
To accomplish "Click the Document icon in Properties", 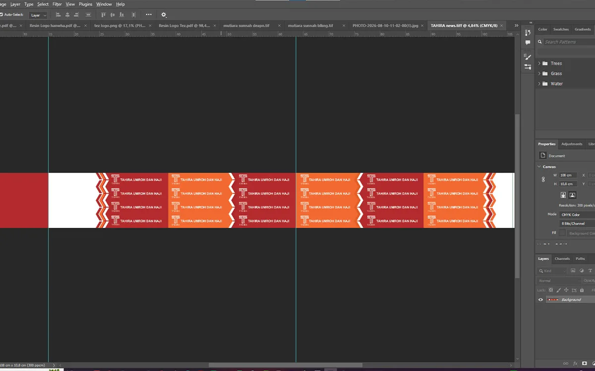I will pos(543,156).
